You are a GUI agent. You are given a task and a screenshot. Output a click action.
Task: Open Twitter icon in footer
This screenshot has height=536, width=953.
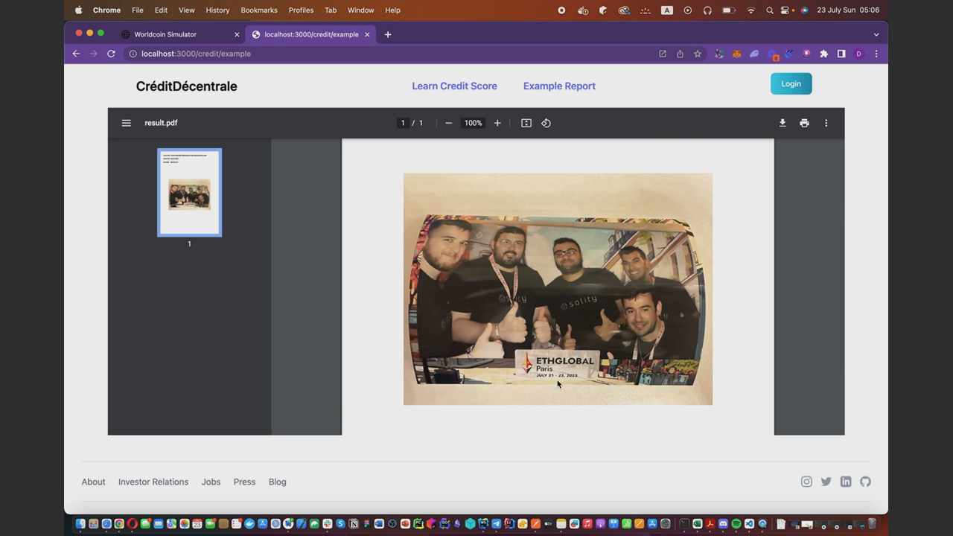pos(826,482)
